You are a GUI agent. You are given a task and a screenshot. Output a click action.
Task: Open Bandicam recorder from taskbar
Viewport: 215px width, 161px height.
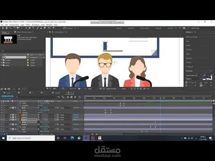point(93,138)
